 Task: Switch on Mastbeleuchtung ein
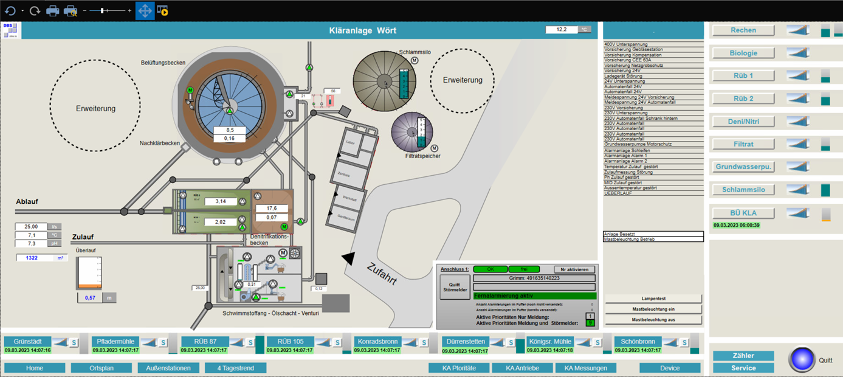tap(653, 309)
